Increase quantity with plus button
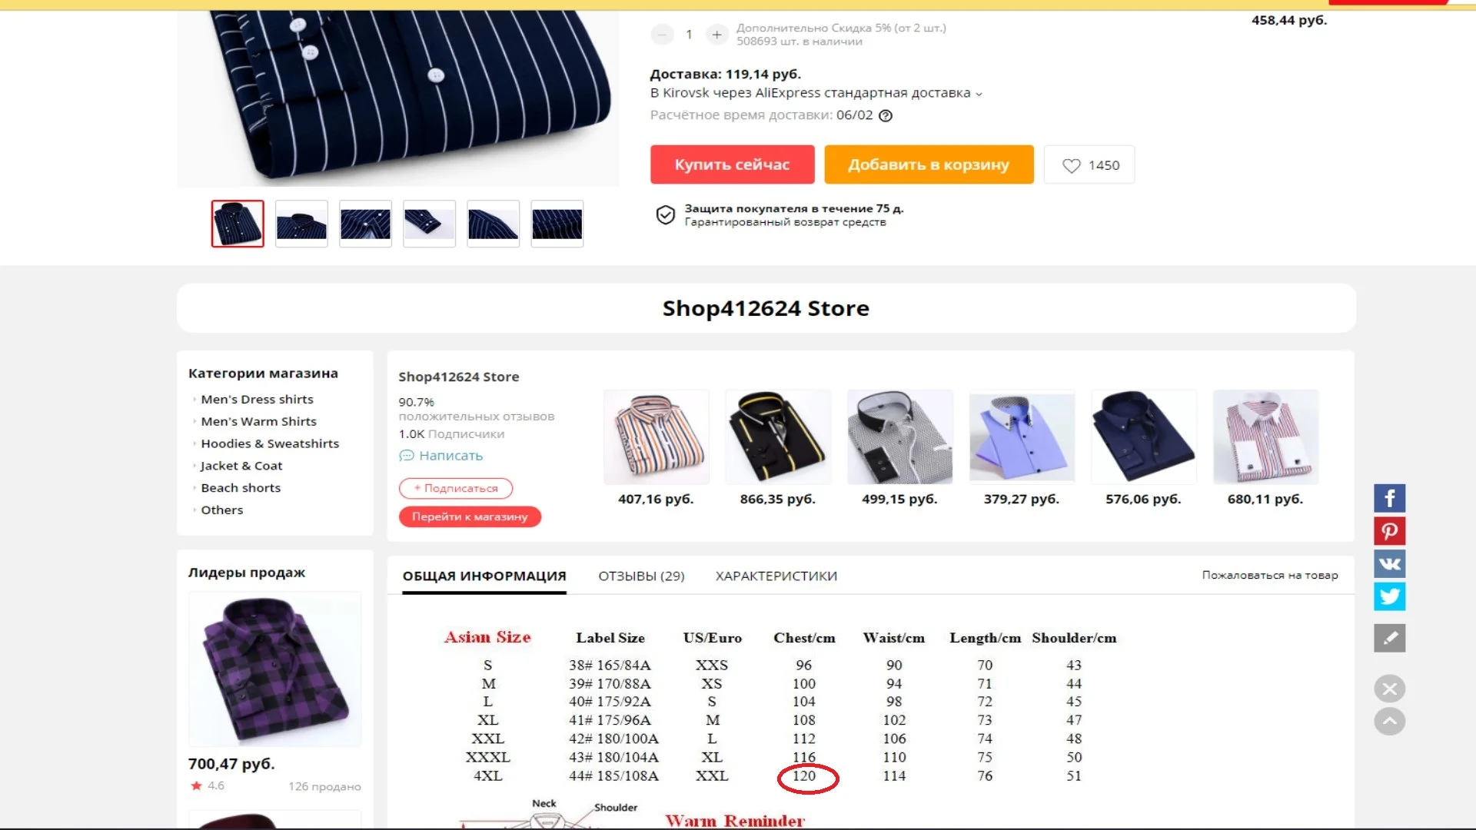The image size is (1476, 830). pyautogui.click(x=716, y=35)
